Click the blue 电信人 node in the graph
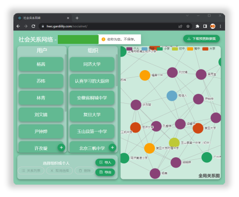Image resolution: width=239 pixels, height=197 pixels. pos(172,96)
